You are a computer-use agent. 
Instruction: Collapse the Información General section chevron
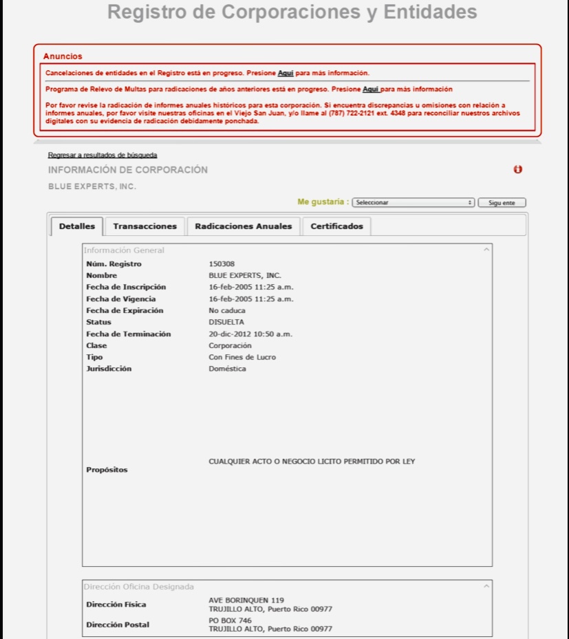point(487,250)
